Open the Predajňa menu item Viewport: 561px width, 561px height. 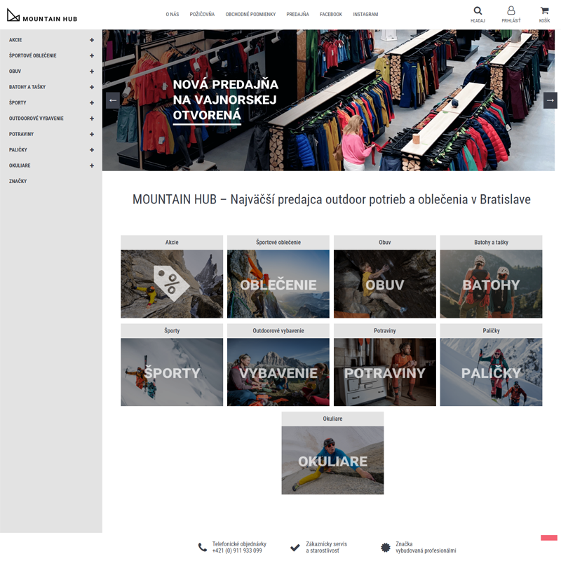(x=297, y=14)
